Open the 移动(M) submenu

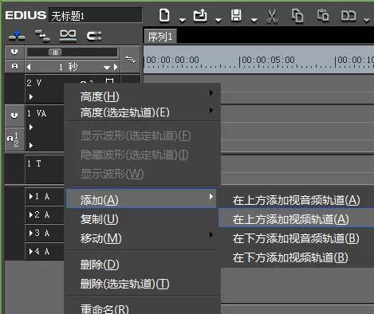142,238
